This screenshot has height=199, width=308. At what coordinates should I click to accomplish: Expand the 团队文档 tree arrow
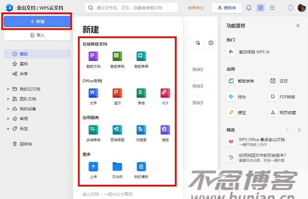(x=8, y=98)
